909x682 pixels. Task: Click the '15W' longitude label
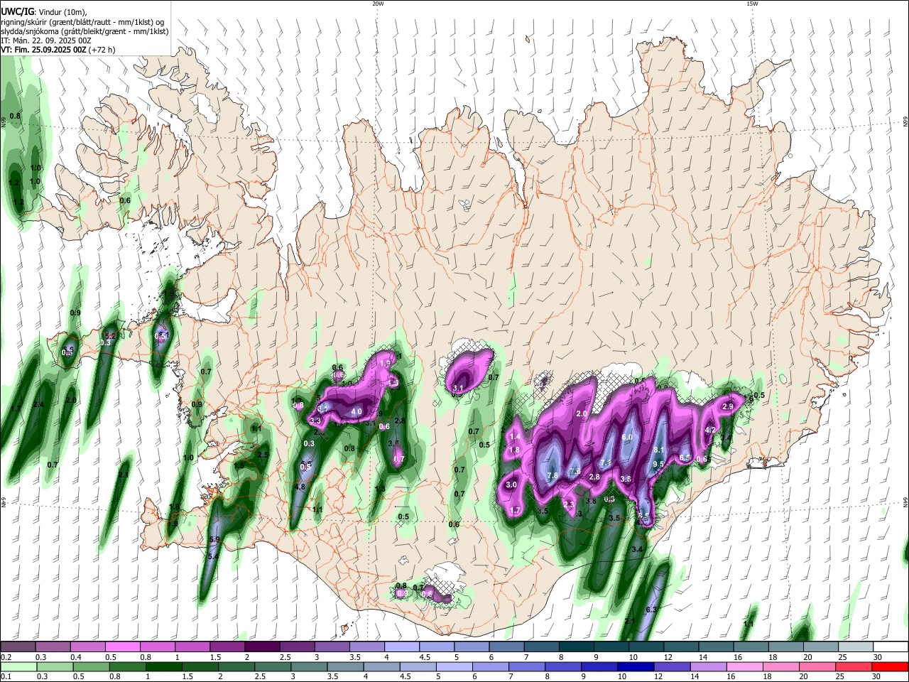(752, 4)
